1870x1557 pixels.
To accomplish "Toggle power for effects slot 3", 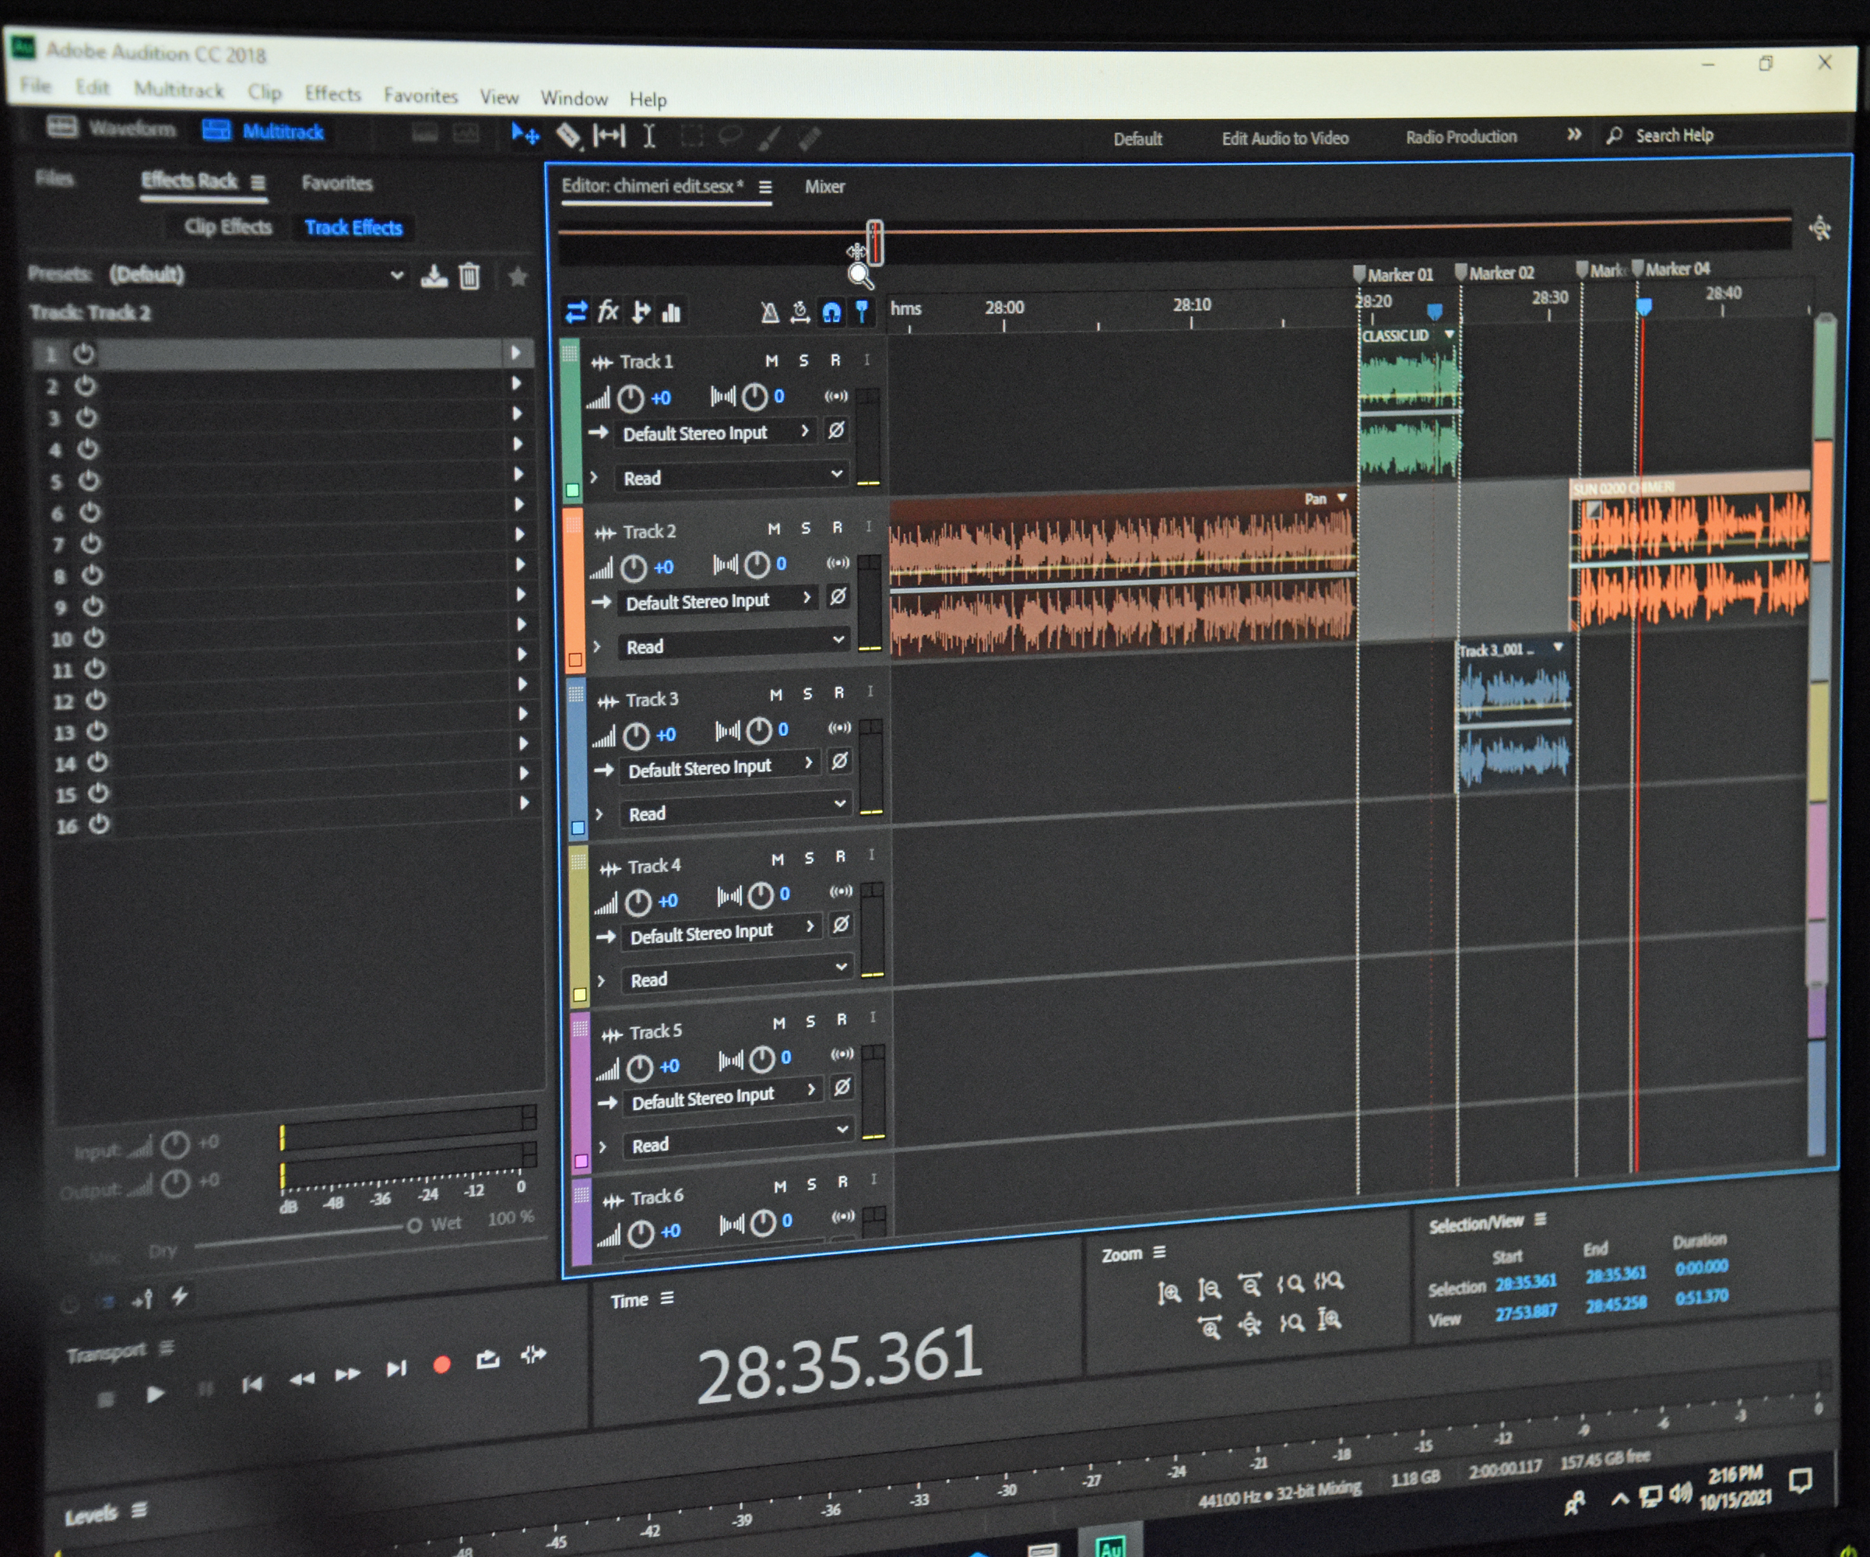I will click(x=86, y=416).
